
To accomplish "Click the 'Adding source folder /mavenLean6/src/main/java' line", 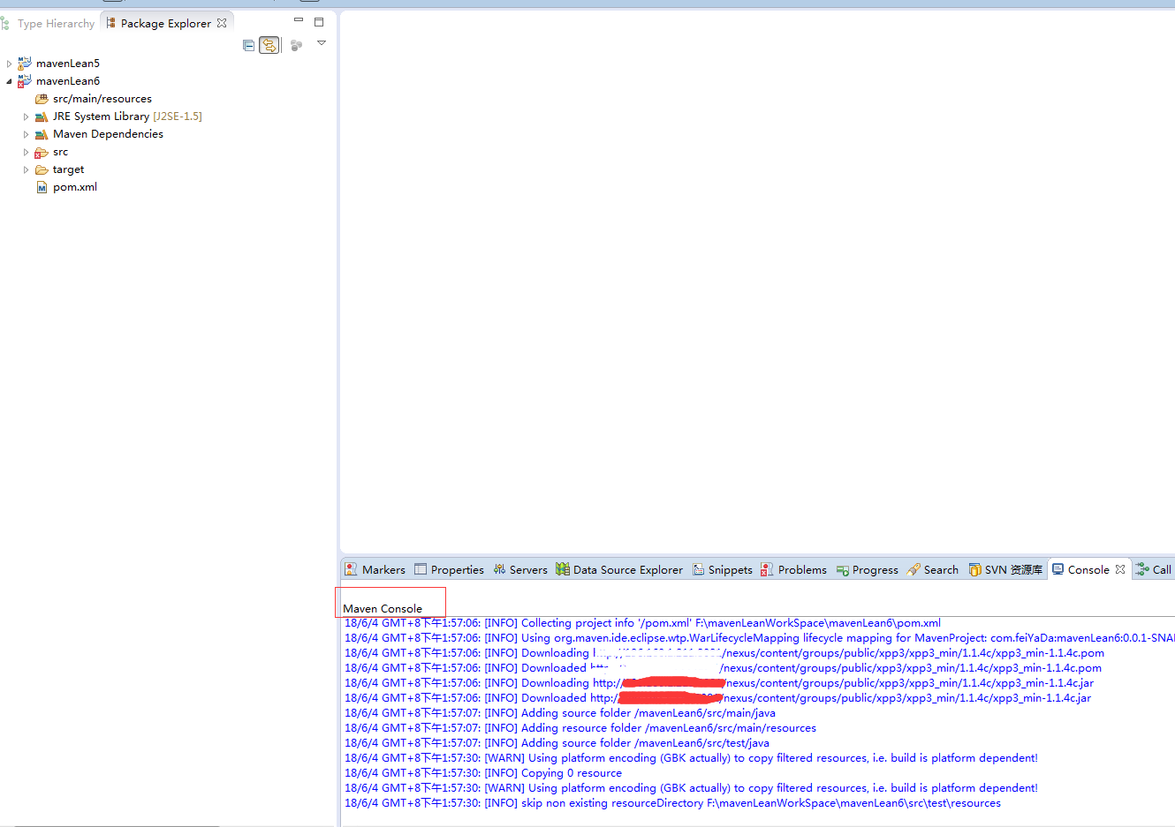I will click(x=560, y=713).
